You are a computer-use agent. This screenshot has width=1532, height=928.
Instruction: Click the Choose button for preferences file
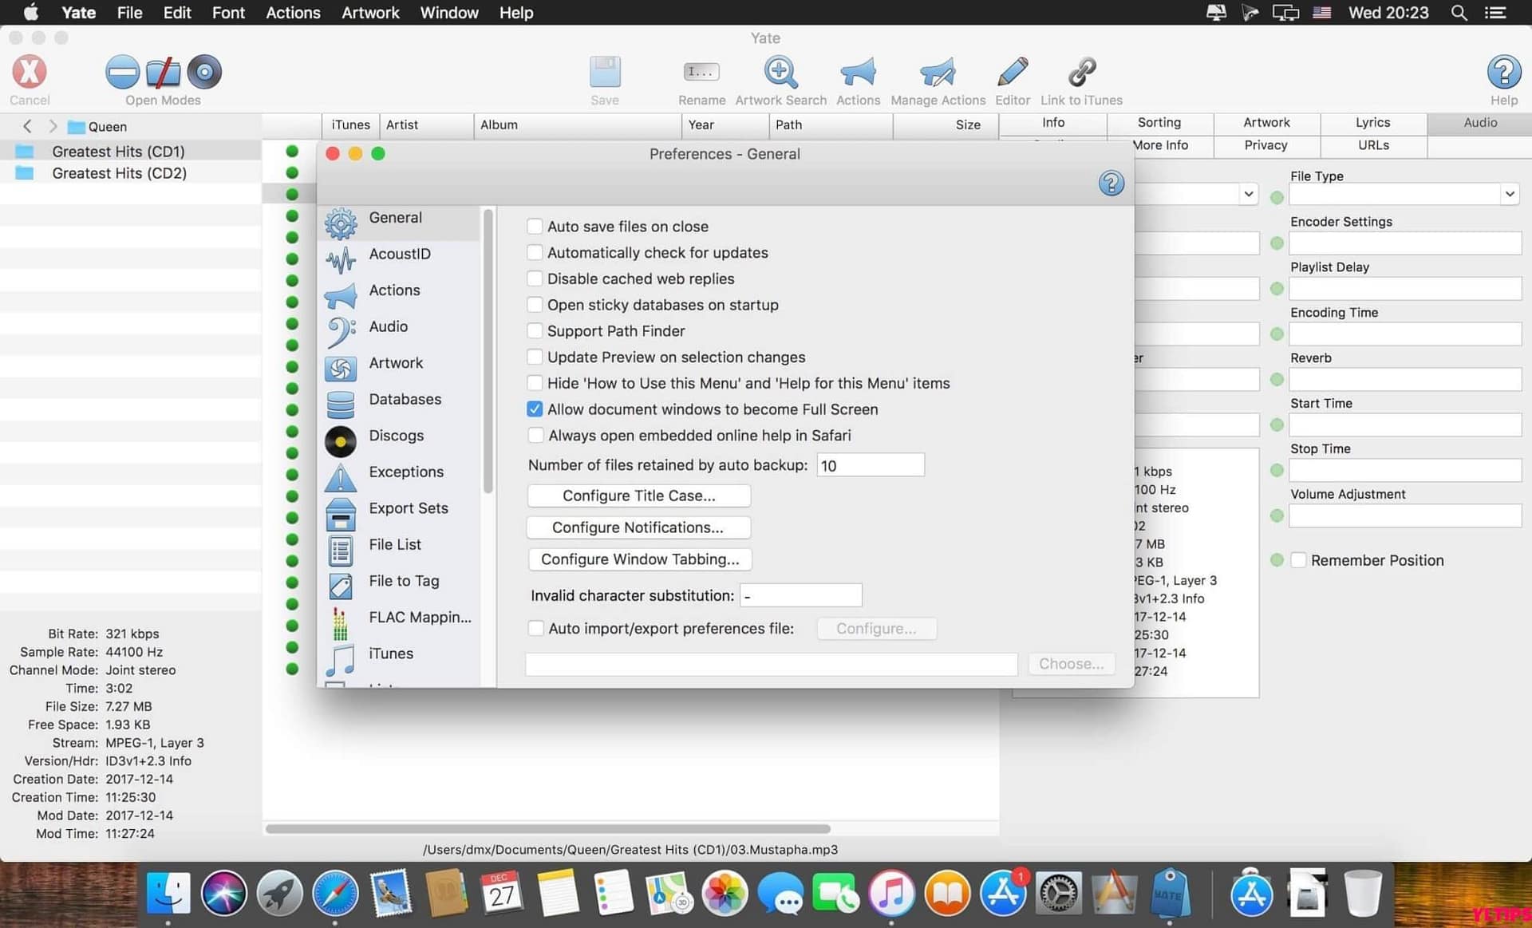(x=1071, y=663)
